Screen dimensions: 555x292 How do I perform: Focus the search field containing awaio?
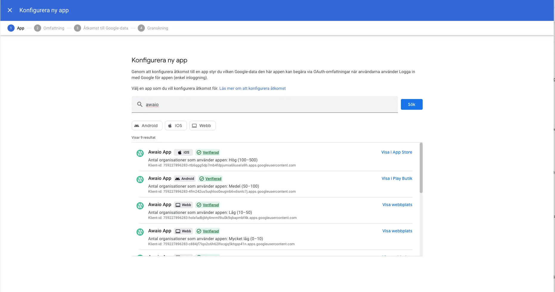(265, 104)
